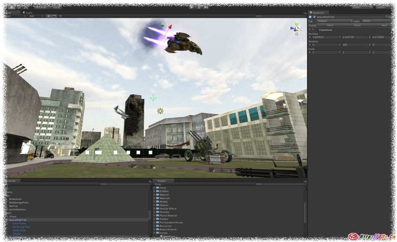Click the Create button in Project panel
The image size is (397, 242).
pos(159,184)
